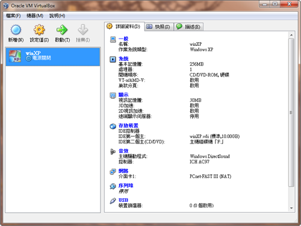Screen dimensions: 301x226
Task: Click the gear icon on 詳細資料 tab
Action: pos(110,26)
